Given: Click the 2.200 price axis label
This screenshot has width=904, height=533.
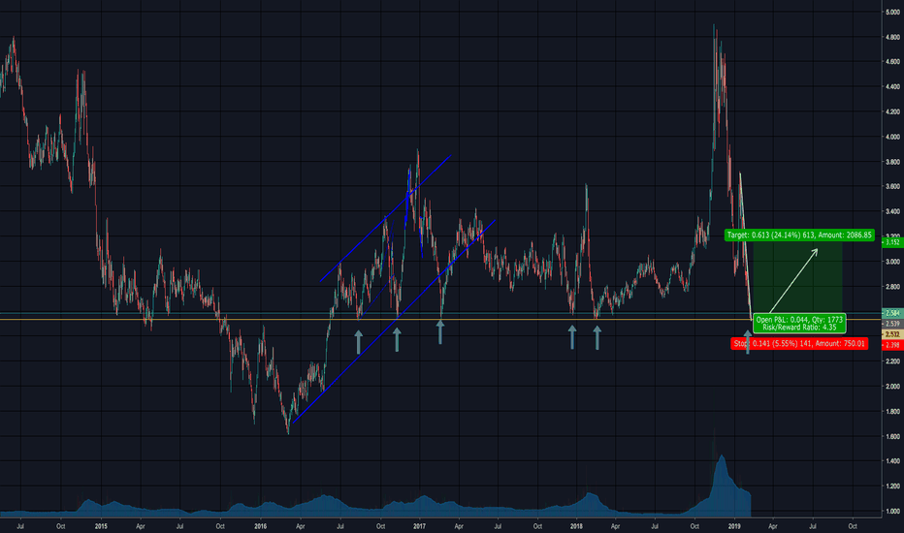Looking at the screenshot, I should click(892, 361).
